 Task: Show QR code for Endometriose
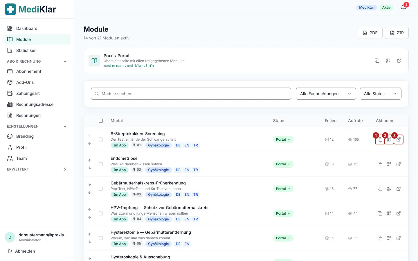click(389, 164)
